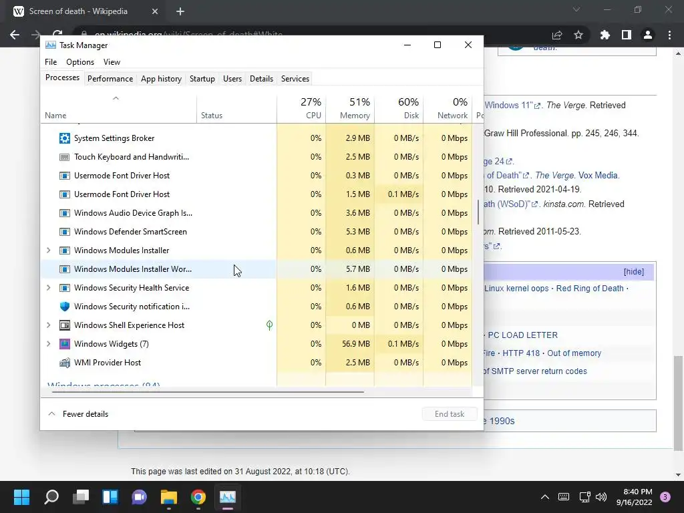684x513 pixels.
Task: Sort processes by the Disk column
Action: pos(399,108)
